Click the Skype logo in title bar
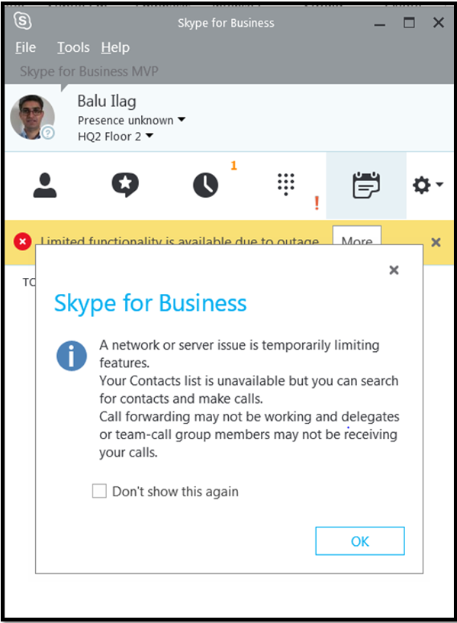457x623 pixels. 23,21
